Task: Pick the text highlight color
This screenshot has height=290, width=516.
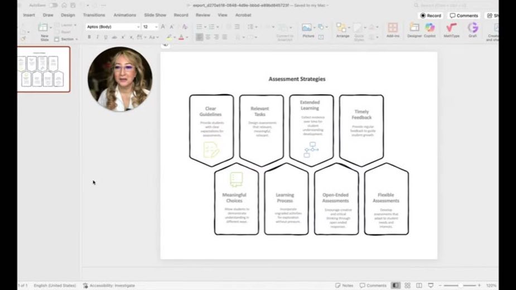Action: (x=169, y=37)
